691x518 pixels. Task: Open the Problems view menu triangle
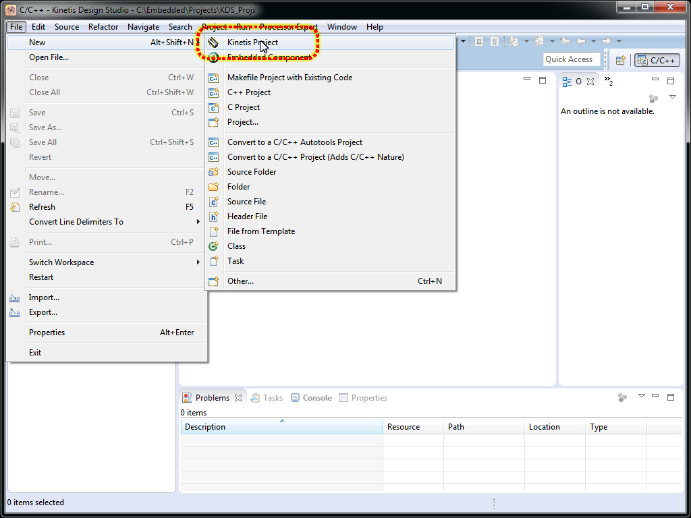coord(642,396)
